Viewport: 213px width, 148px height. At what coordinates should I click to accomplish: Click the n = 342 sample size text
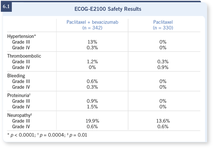click(x=92, y=28)
